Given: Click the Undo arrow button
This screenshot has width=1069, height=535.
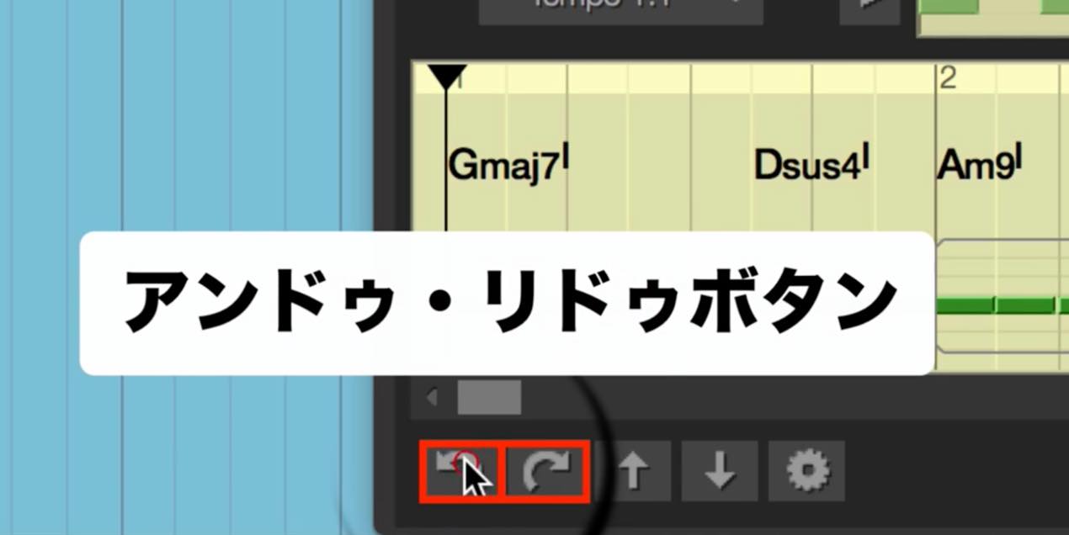Looking at the screenshot, I should [460, 471].
